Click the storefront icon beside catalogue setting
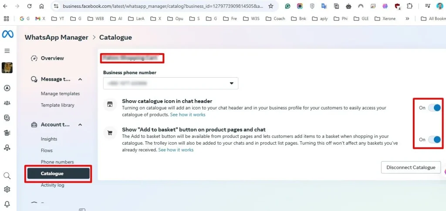 [x=110, y=104]
